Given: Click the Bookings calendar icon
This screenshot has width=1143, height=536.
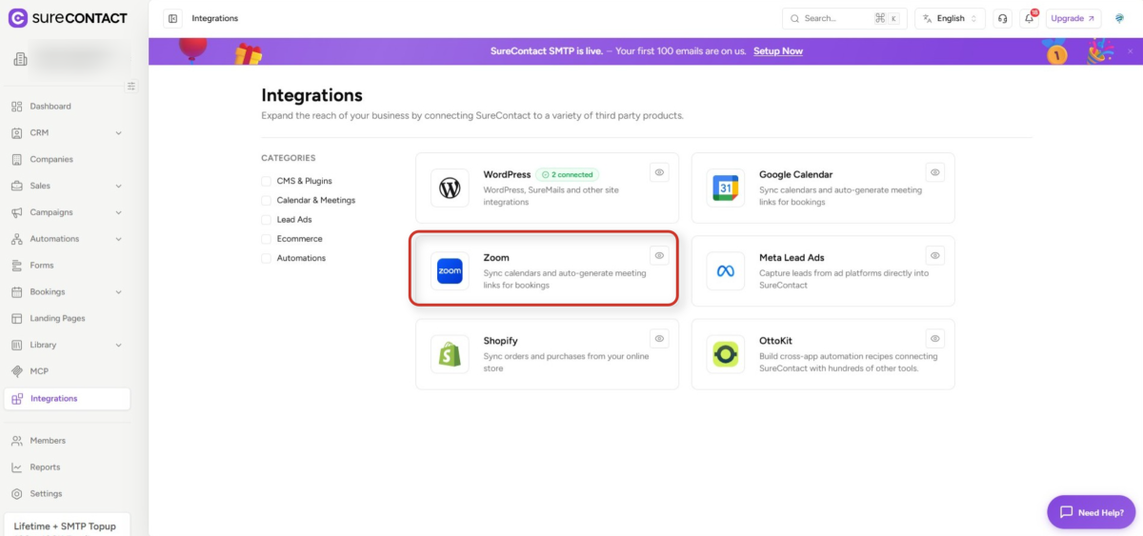Looking at the screenshot, I should [17, 292].
